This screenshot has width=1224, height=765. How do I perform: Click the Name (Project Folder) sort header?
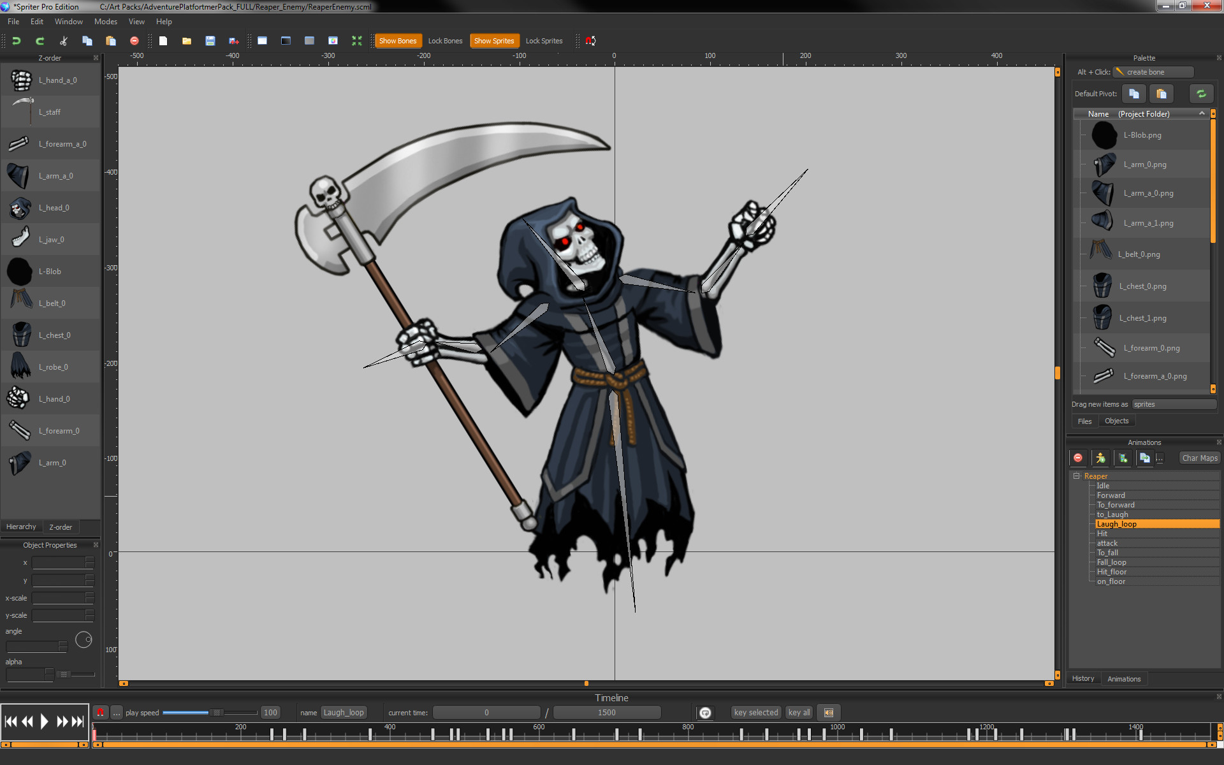coord(1128,113)
